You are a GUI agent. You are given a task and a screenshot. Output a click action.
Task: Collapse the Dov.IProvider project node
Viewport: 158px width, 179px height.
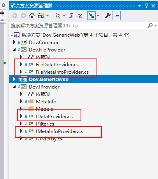pos(14,87)
